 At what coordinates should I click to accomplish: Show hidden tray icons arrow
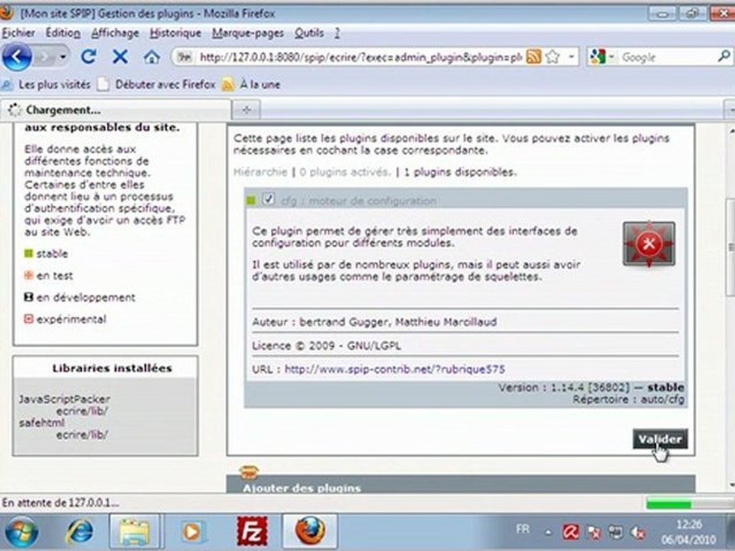click(x=548, y=533)
